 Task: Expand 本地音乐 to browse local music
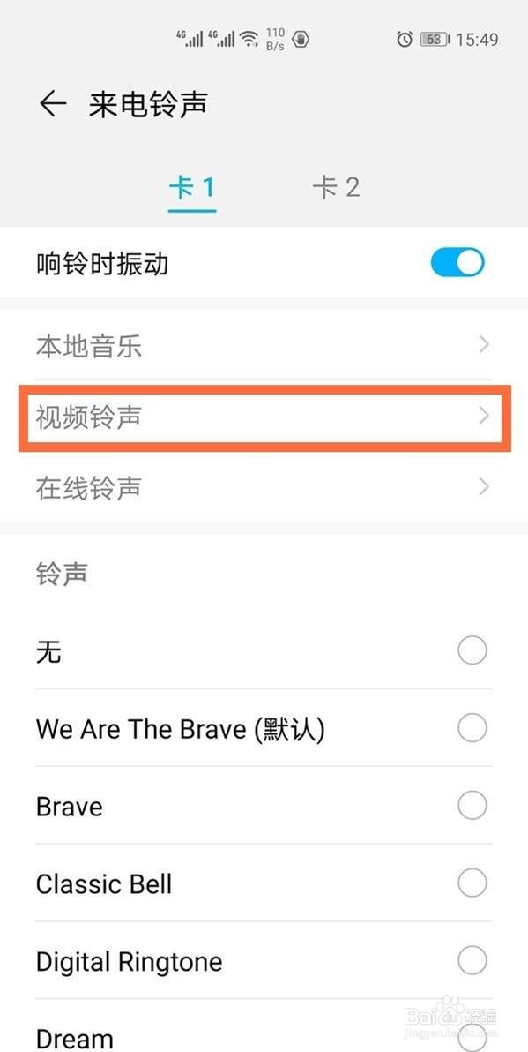pos(264,346)
